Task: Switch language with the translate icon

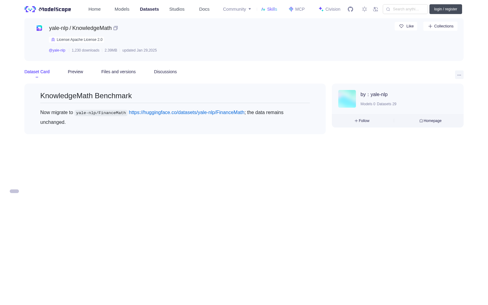Action: pyautogui.click(x=375, y=9)
